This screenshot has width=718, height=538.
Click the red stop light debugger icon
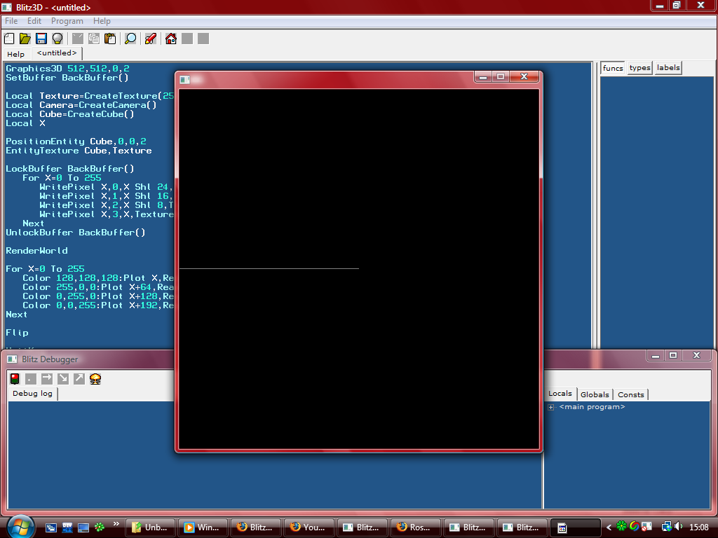coord(15,379)
